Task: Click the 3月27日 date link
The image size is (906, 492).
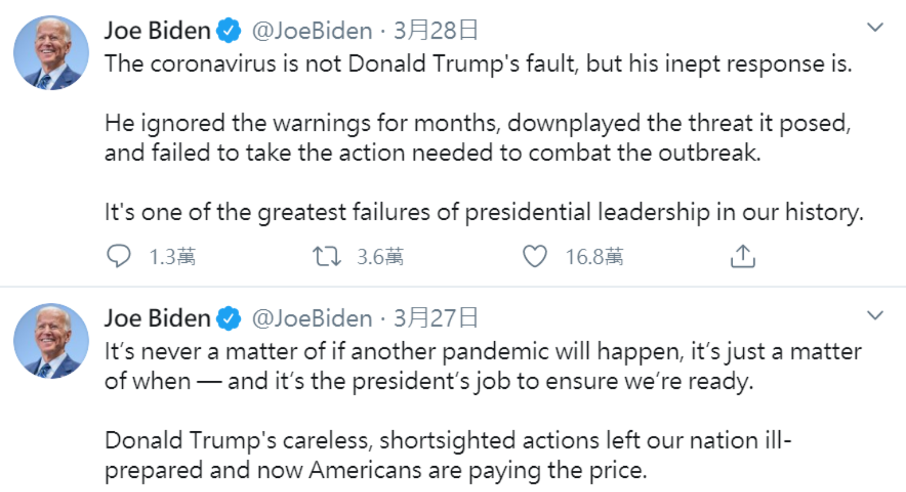Action: pyautogui.click(x=435, y=318)
